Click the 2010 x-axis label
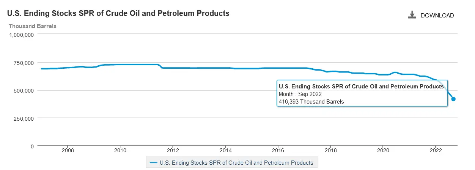The image size is (475, 170). (120, 150)
